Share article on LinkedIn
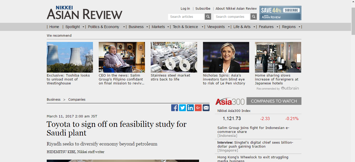 tap(190, 108)
